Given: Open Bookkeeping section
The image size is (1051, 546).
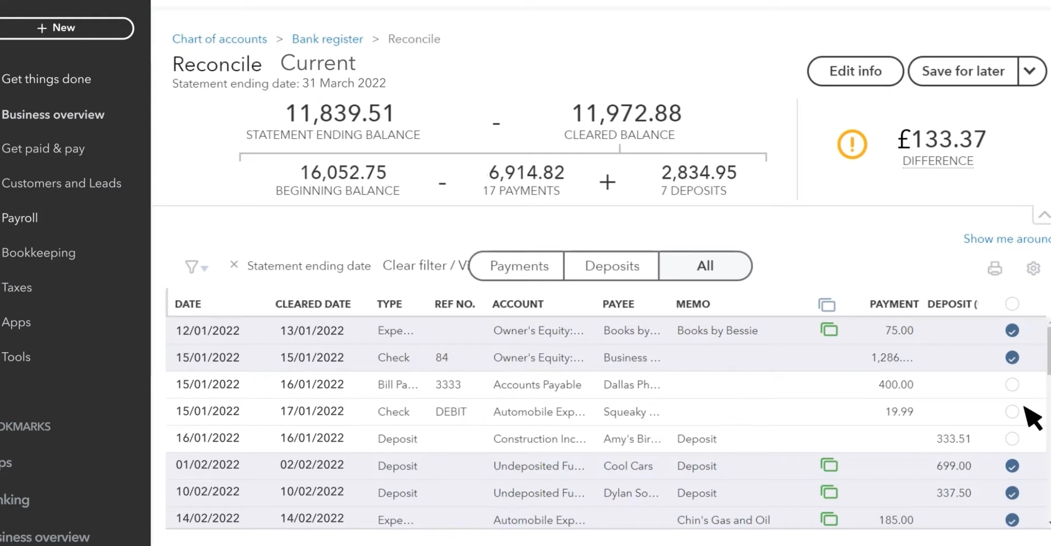Looking at the screenshot, I should click(39, 253).
